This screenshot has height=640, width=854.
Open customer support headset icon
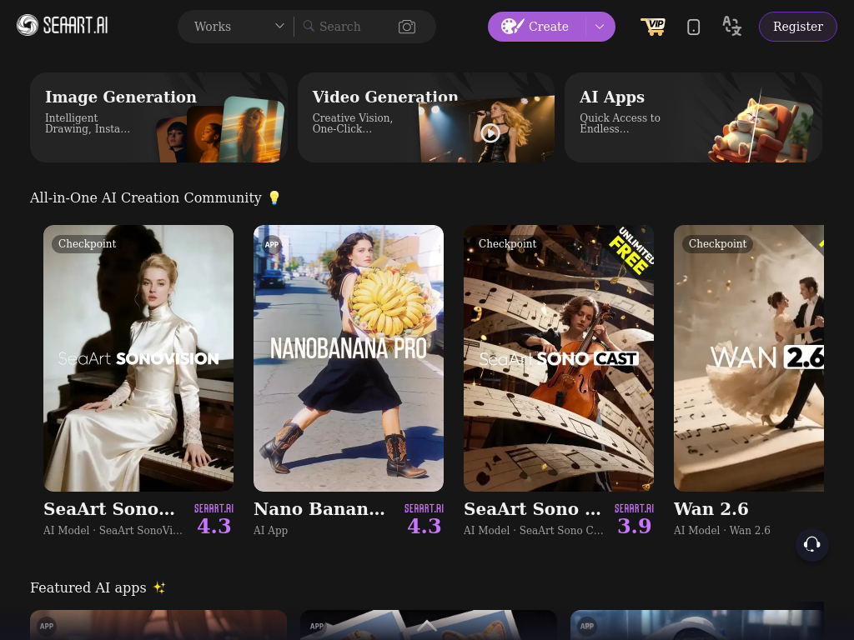pyautogui.click(x=811, y=544)
